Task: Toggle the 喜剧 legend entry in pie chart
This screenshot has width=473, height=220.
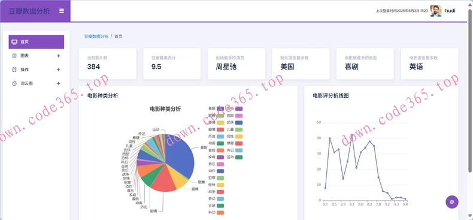Action: pyautogui.click(x=216, y=109)
